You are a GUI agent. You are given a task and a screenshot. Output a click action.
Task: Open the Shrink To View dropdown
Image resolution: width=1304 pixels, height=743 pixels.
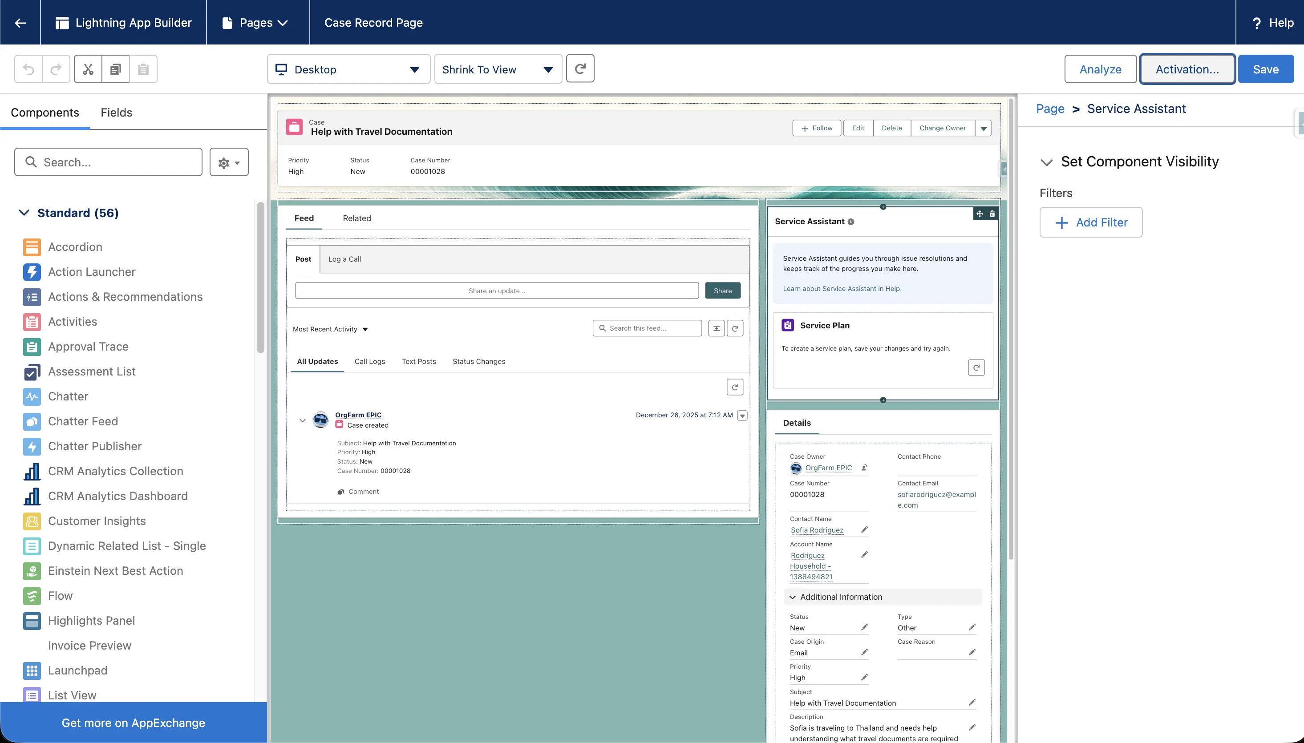click(498, 69)
